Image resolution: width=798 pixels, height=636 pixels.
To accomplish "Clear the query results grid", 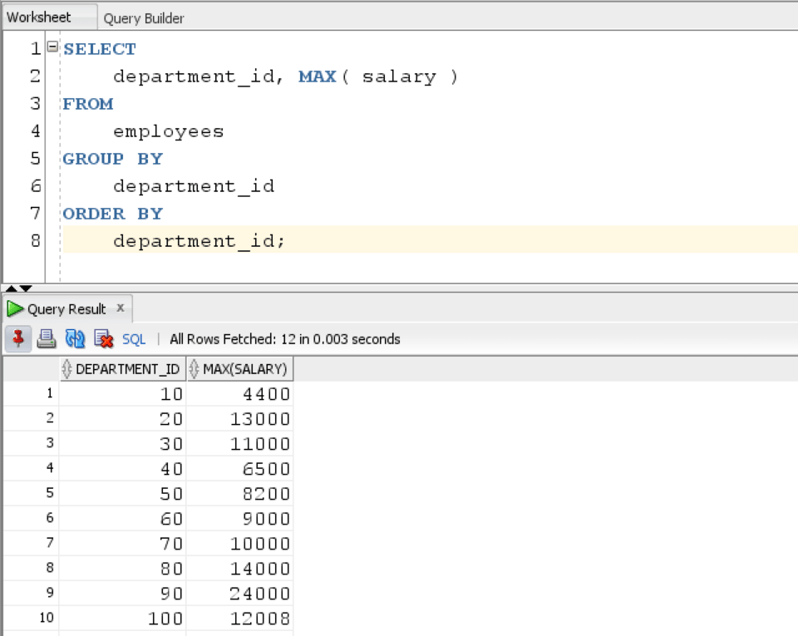I will click(101, 338).
